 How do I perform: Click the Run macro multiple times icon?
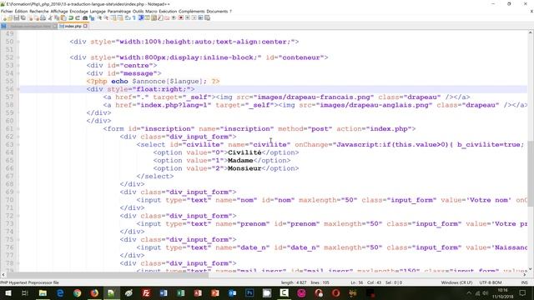coord(200,18)
